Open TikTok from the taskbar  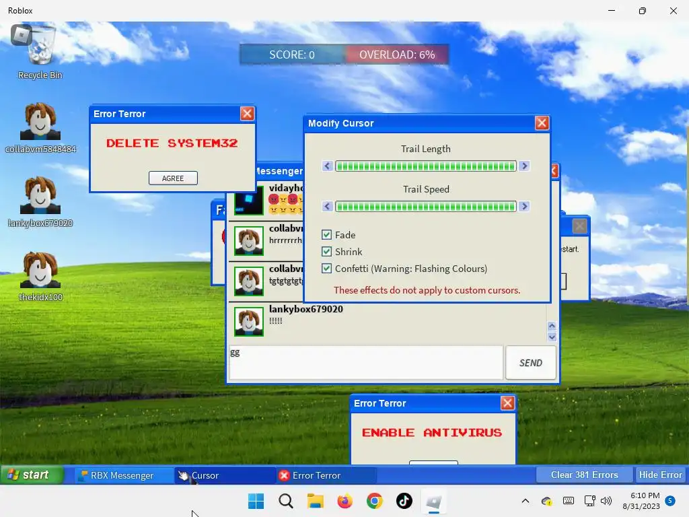coord(404,501)
